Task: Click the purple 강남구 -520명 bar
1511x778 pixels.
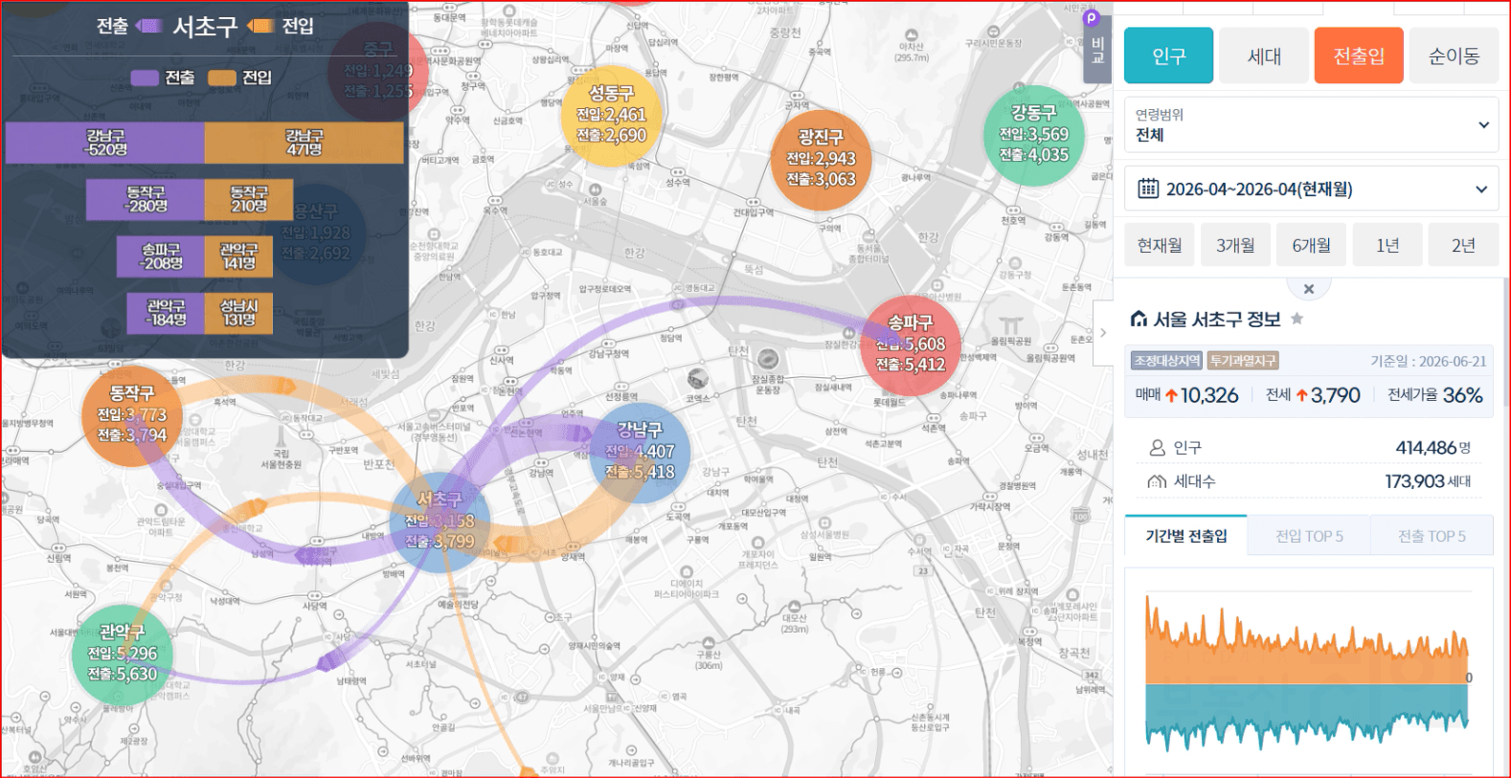Action: [105, 143]
